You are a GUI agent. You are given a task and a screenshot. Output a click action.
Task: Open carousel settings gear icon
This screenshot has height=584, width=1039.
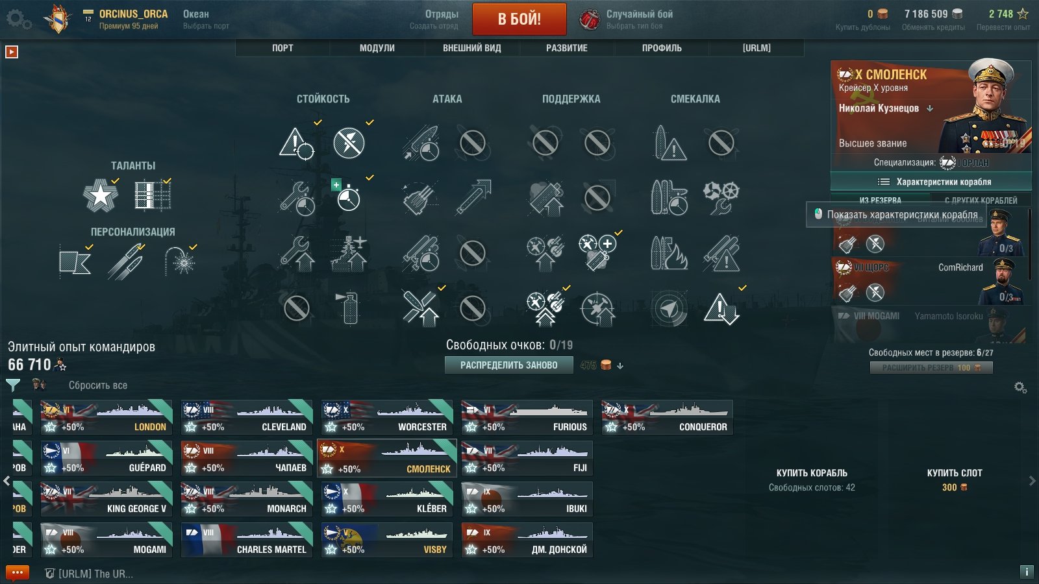tap(1020, 387)
